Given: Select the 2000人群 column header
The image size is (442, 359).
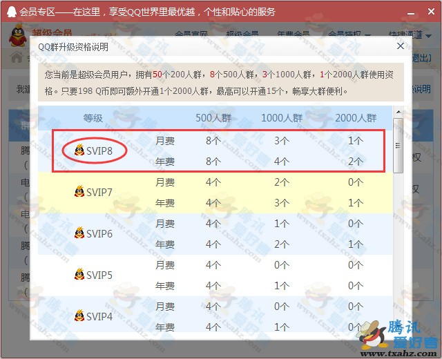Looking at the screenshot, I should [x=356, y=118].
